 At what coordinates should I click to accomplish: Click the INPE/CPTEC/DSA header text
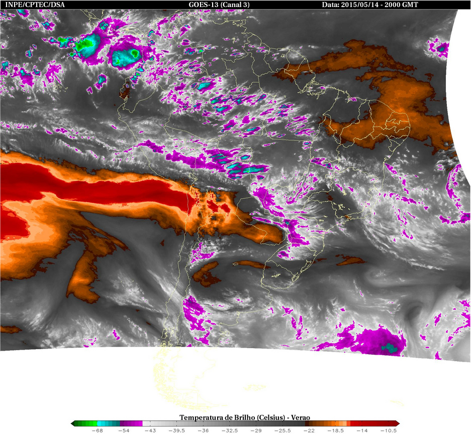click(35, 5)
